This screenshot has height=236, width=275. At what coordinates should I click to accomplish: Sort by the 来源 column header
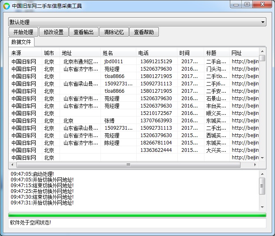[x=25, y=53]
